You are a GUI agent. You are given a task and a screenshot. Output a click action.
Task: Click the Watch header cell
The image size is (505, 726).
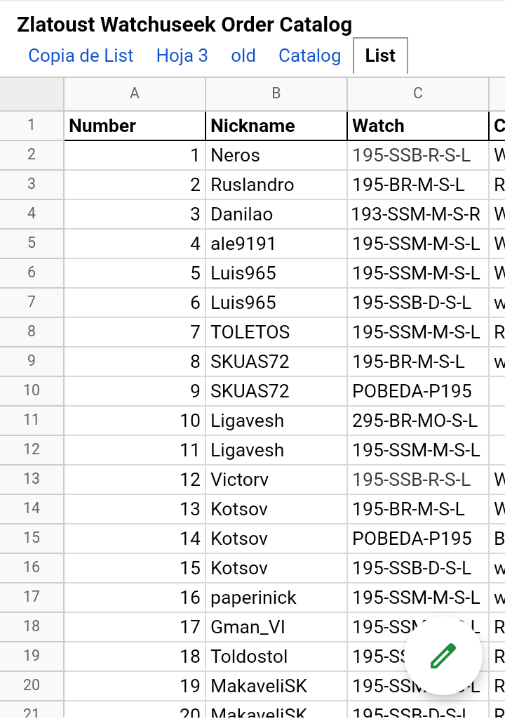coord(418,126)
